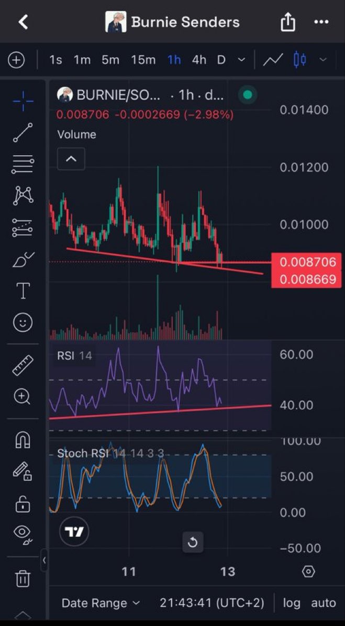Click the 60.00 RSI axis value
Screen dimensions: 345x626
296,354
